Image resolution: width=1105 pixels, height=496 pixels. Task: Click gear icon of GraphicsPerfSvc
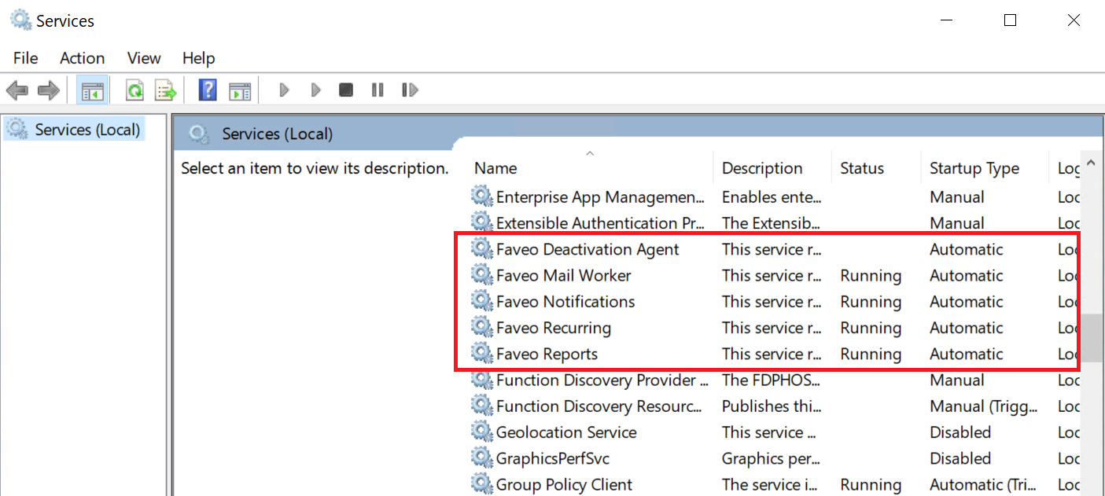pyautogui.click(x=481, y=457)
